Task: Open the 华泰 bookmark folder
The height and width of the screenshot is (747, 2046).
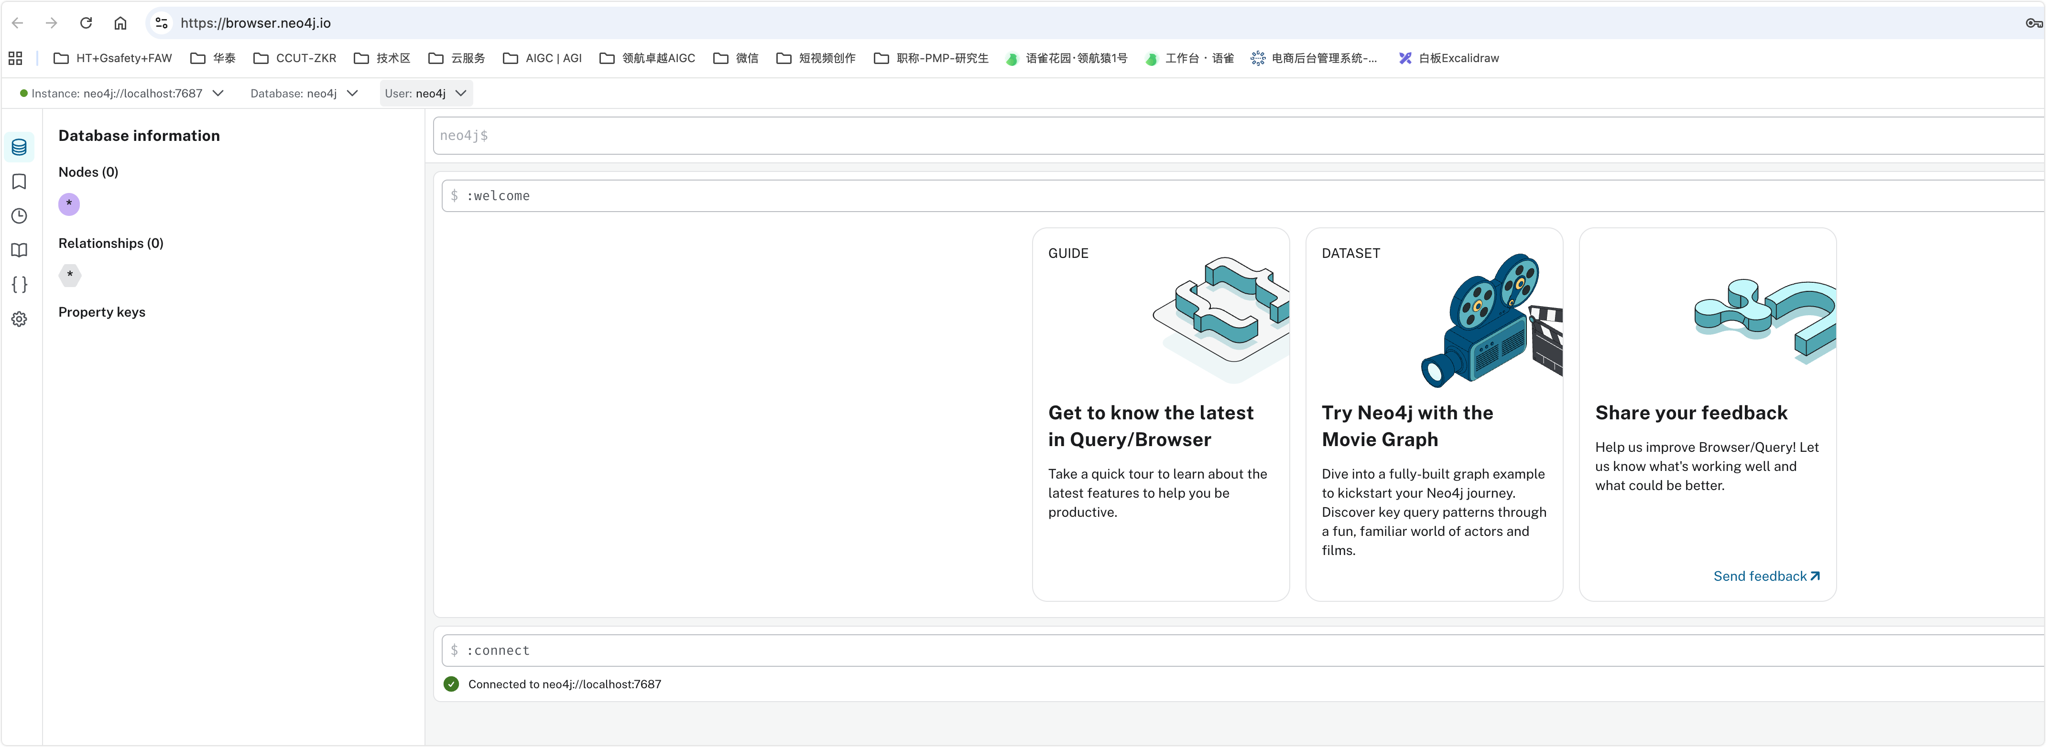Action: 213,58
